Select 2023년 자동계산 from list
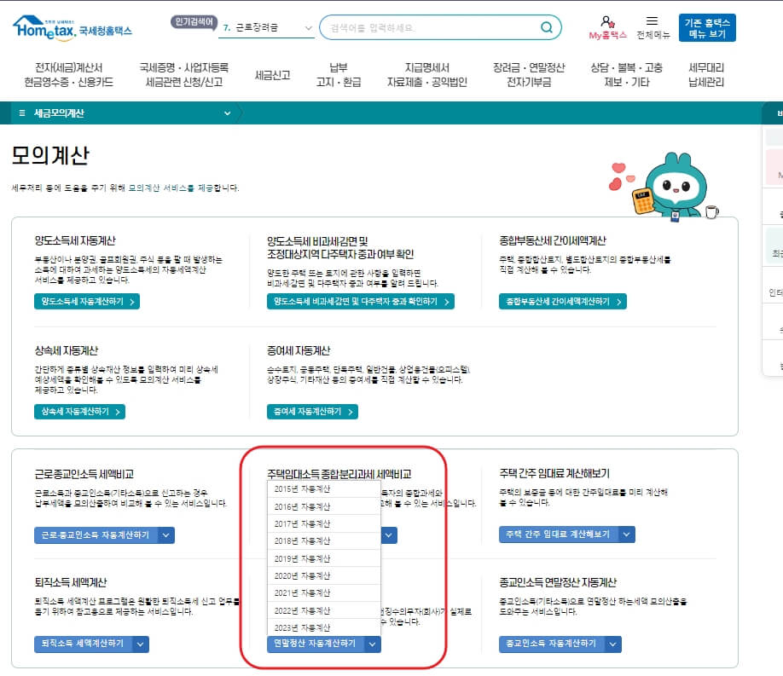The width and height of the screenshot is (783, 676). coord(324,627)
